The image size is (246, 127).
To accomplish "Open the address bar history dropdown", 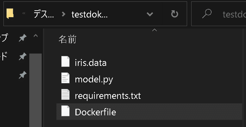I will [150, 14].
